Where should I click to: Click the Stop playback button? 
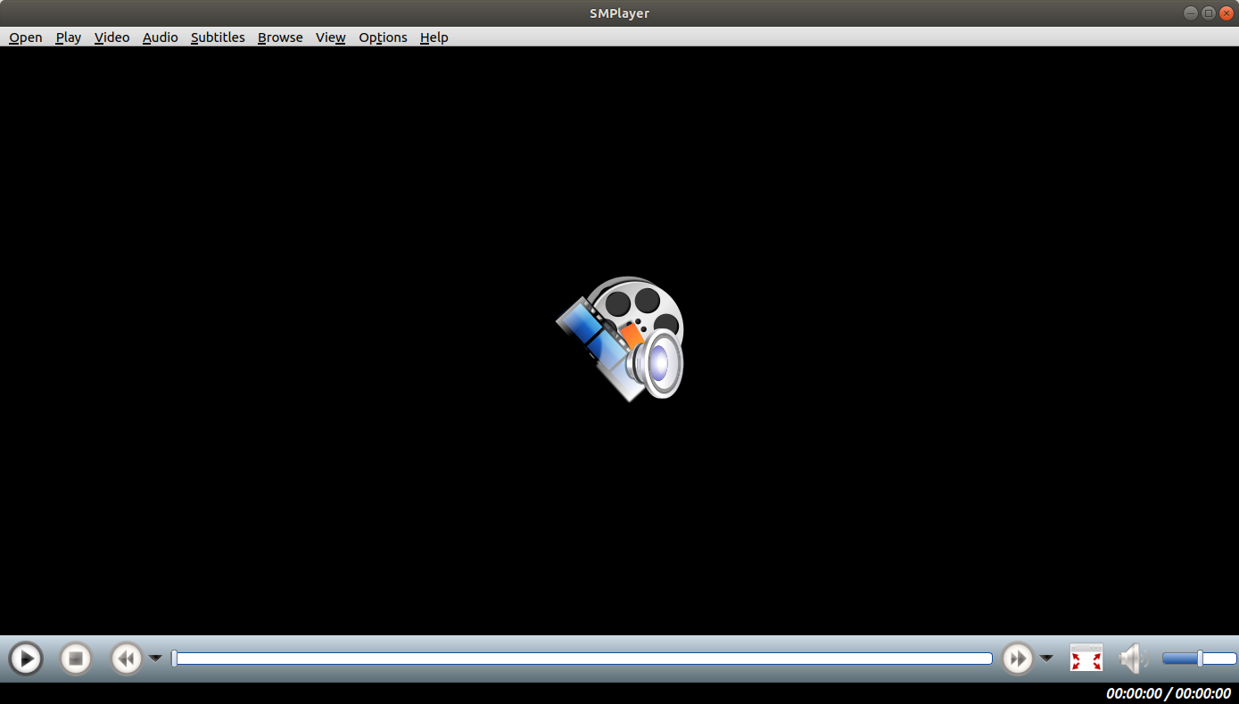pos(76,659)
